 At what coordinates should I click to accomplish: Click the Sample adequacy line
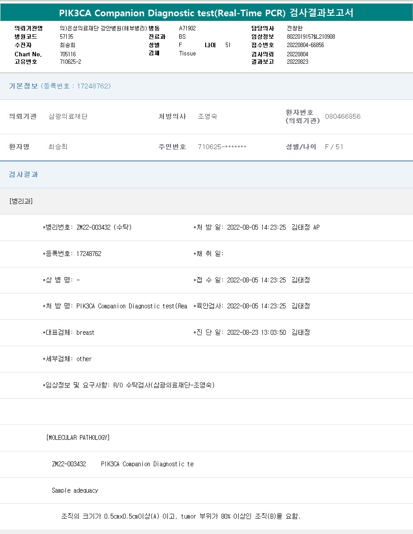[x=75, y=490]
